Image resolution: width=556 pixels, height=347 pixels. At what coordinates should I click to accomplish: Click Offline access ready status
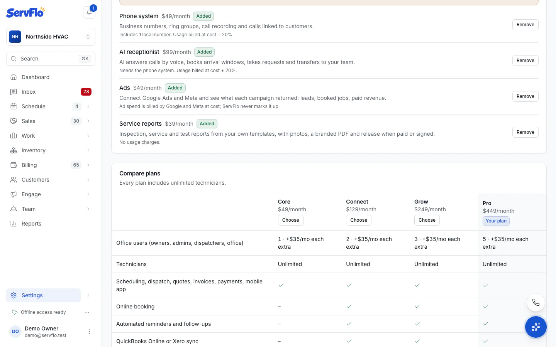click(43, 312)
